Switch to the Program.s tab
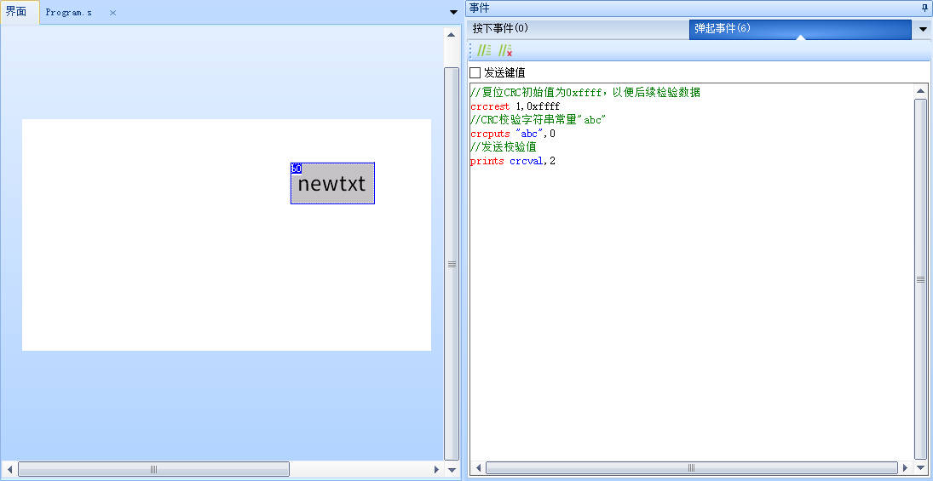The image size is (933, 481). 69,13
